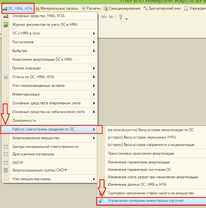Click the M- toolbar button
206x208 pixels.
tap(112, 17)
